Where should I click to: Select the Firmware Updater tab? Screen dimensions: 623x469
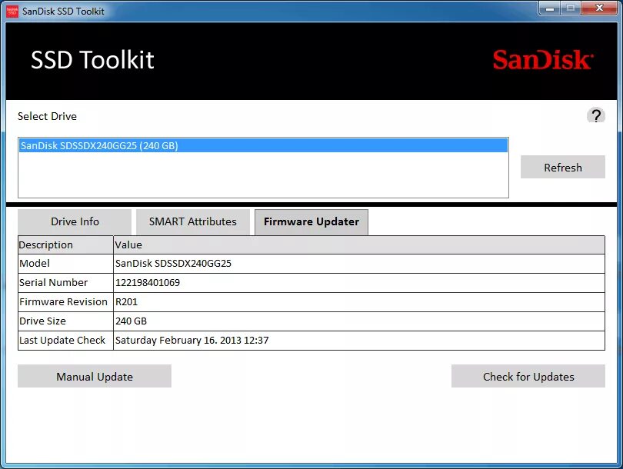click(311, 222)
